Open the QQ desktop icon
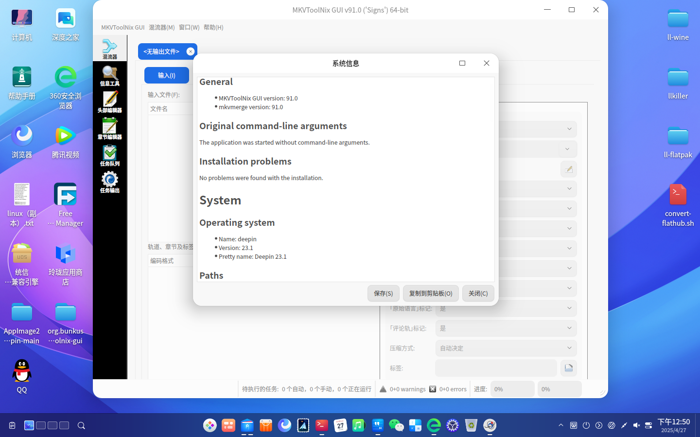This screenshot has width=700, height=437. coord(22,376)
